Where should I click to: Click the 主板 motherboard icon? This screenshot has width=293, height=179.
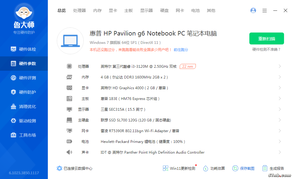(69, 98)
